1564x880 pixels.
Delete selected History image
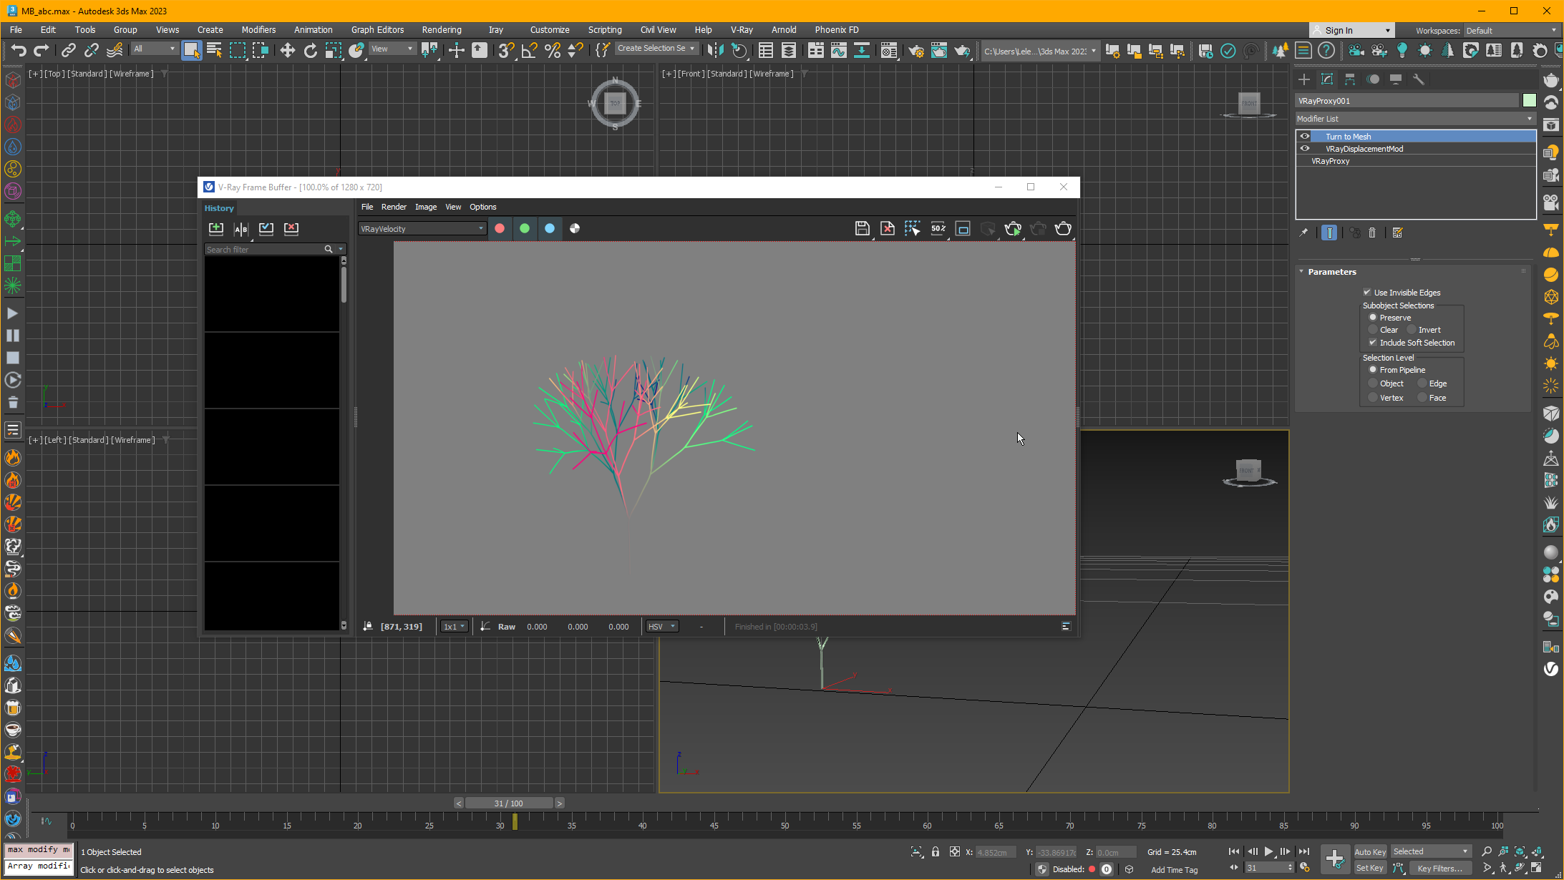click(x=291, y=228)
